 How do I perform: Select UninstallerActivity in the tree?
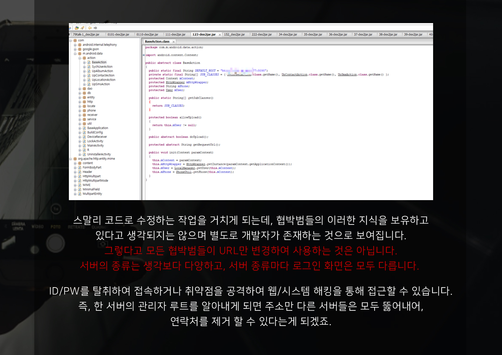[99, 154]
